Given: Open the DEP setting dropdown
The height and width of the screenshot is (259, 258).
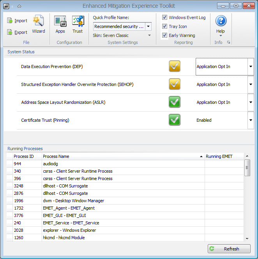Looking at the screenshot, I should click(251, 66).
